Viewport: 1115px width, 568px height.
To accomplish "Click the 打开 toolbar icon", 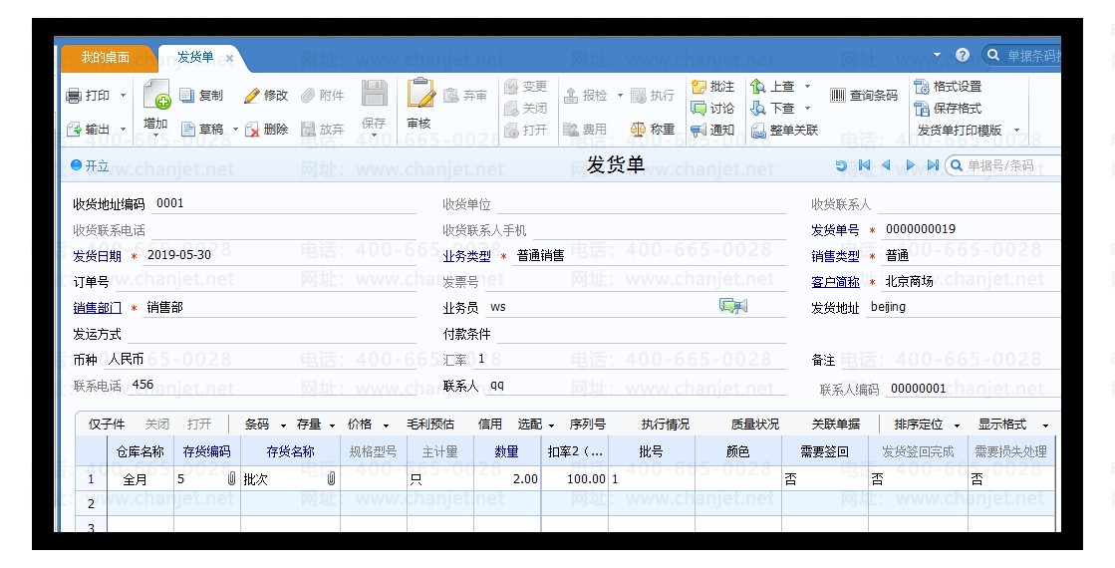I will 511,131.
